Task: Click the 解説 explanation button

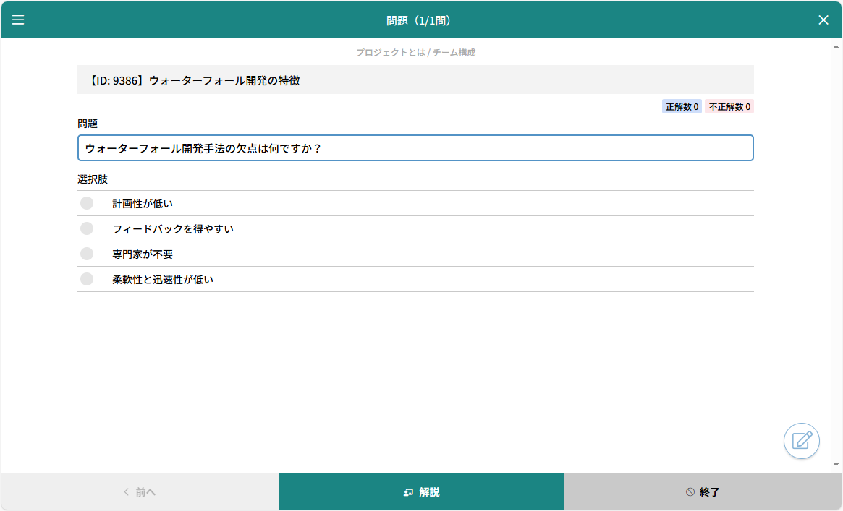Action: (x=421, y=491)
